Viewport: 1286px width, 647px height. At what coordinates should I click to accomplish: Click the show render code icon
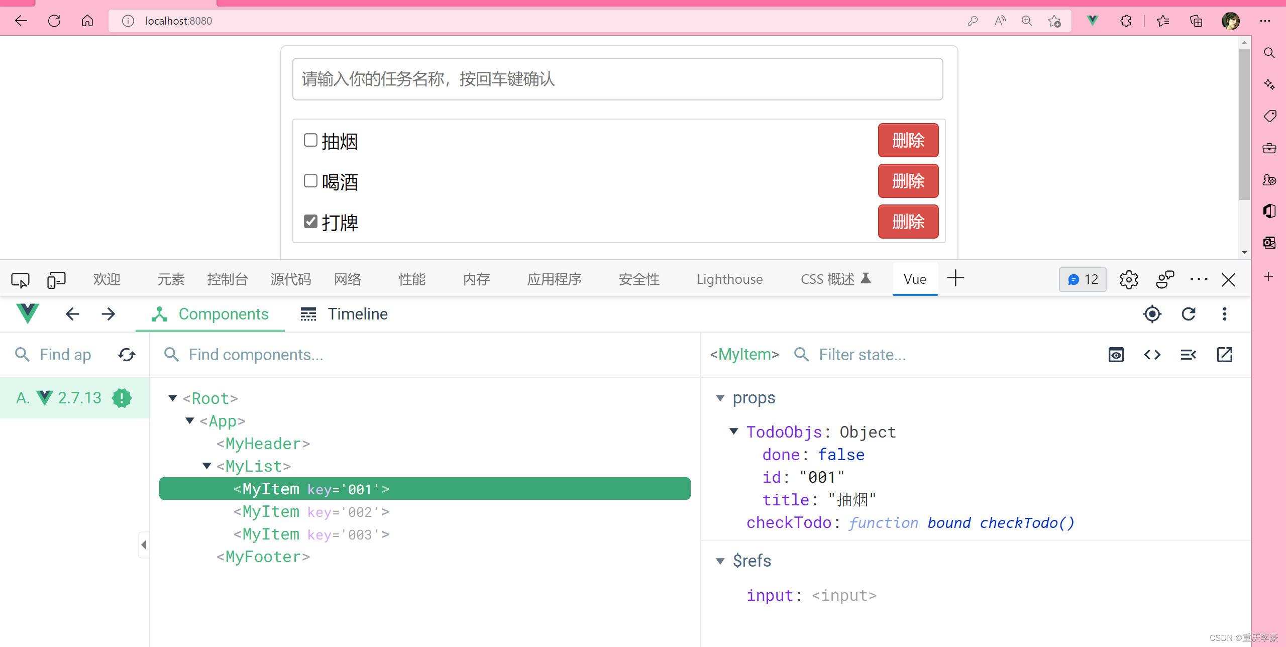[x=1152, y=355]
